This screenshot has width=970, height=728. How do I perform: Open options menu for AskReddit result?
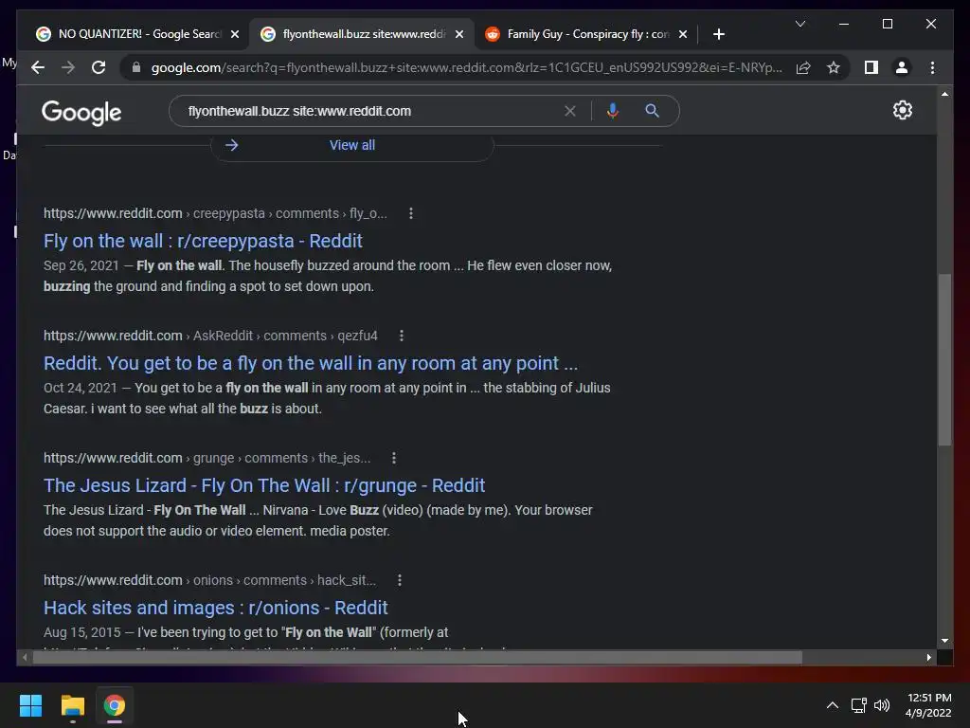pyautogui.click(x=402, y=336)
